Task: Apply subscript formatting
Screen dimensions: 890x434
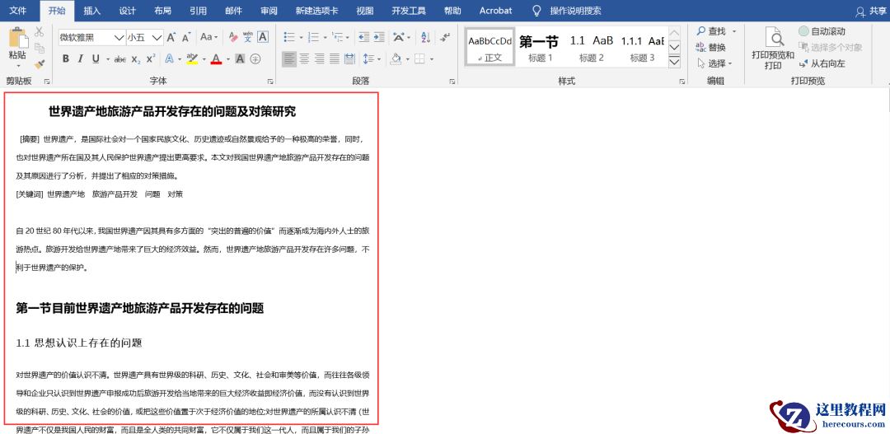Action: pyautogui.click(x=136, y=58)
